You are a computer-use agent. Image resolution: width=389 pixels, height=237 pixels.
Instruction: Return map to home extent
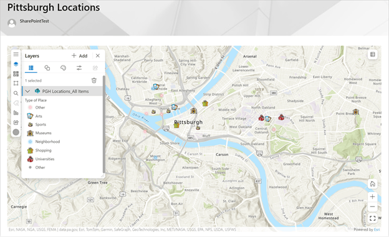tap(372, 184)
